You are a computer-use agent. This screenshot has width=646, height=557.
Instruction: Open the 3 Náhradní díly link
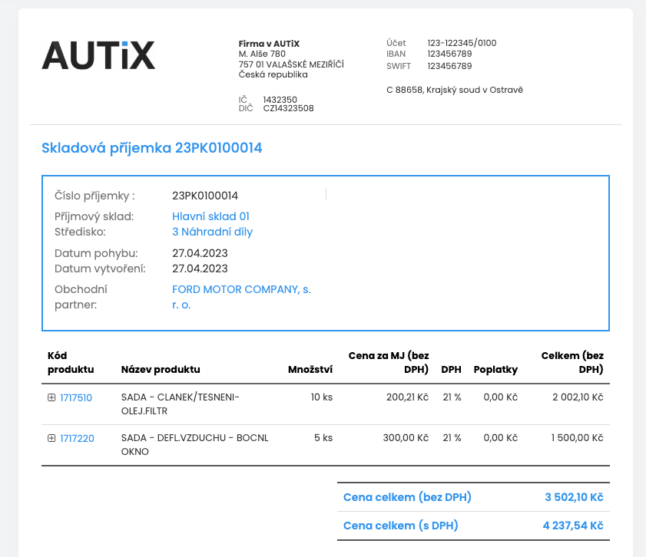(x=212, y=232)
